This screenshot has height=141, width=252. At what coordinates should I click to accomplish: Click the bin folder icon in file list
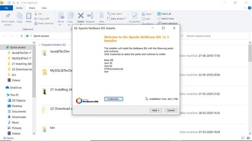[x=44, y=129]
